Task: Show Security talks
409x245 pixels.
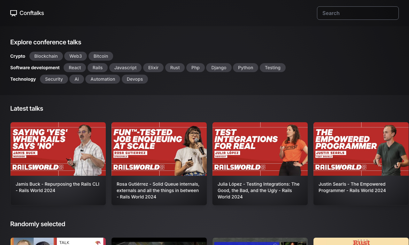Action: [x=54, y=79]
